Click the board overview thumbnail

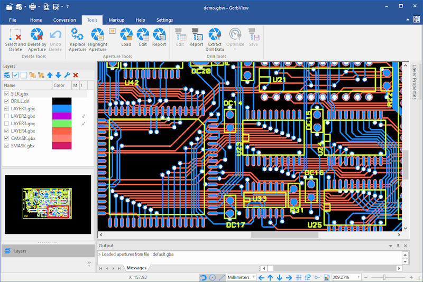click(48, 204)
